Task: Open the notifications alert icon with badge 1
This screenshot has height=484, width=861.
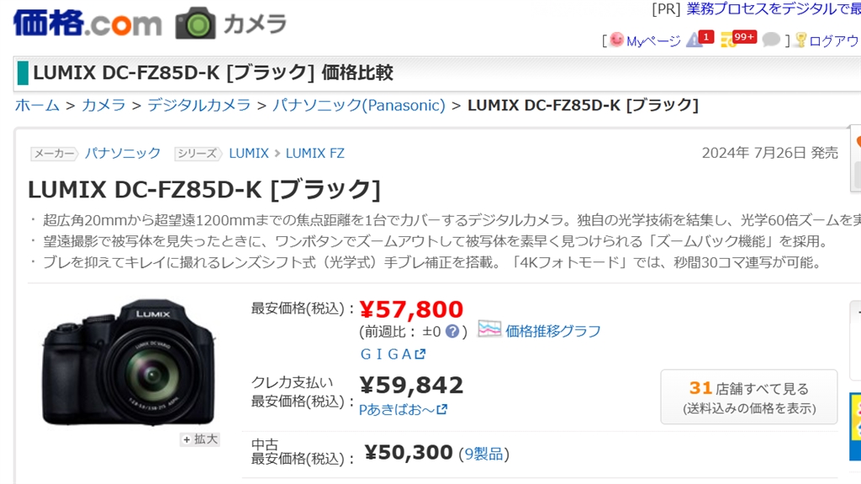Action: pyautogui.click(x=695, y=39)
